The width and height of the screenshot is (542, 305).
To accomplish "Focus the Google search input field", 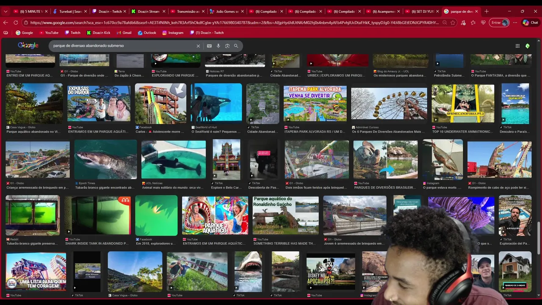I will [x=123, y=46].
